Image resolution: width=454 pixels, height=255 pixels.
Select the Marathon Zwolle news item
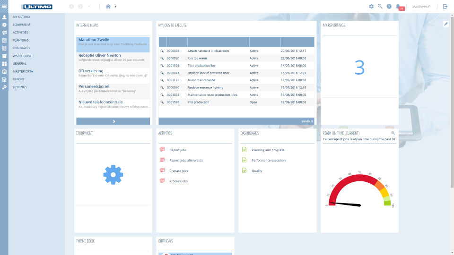[x=113, y=44]
